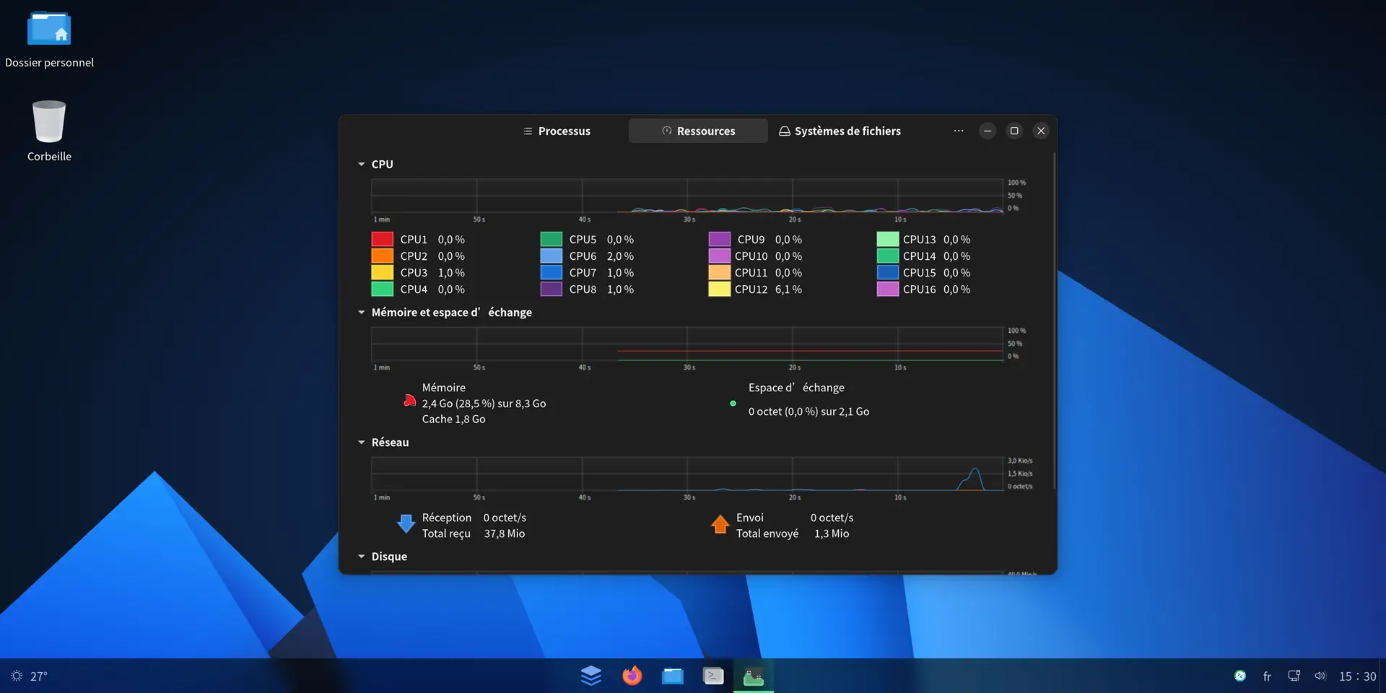The width and height of the screenshot is (1386, 693).
Task: Open the CPU9 color swatch
Action: click(x=720, y=239)
